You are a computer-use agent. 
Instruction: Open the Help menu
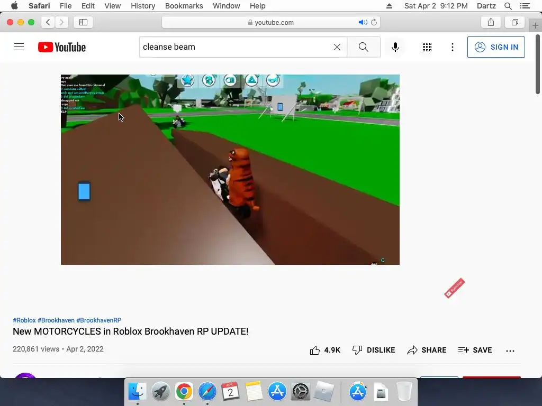[x=258, y=6]
